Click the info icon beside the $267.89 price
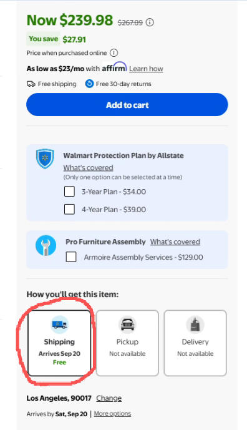 [150, 22]
